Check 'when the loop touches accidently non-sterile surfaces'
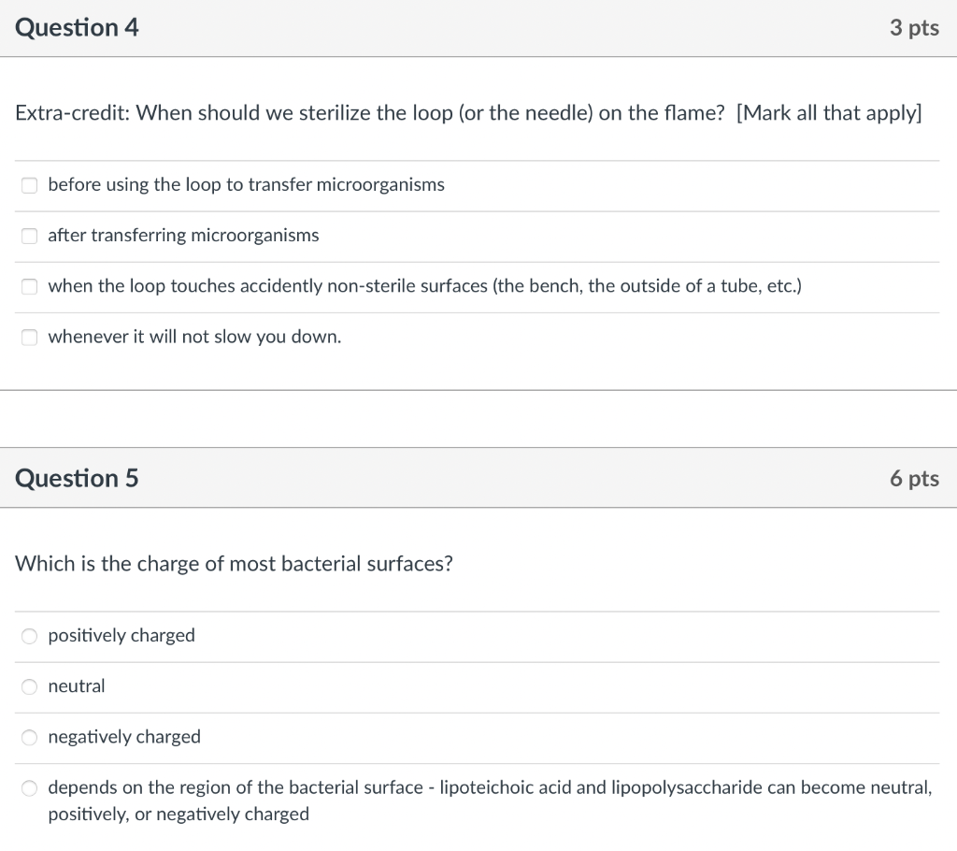 point(29,286)
